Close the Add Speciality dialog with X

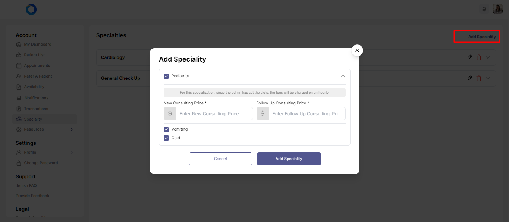(x=357, y=50)
